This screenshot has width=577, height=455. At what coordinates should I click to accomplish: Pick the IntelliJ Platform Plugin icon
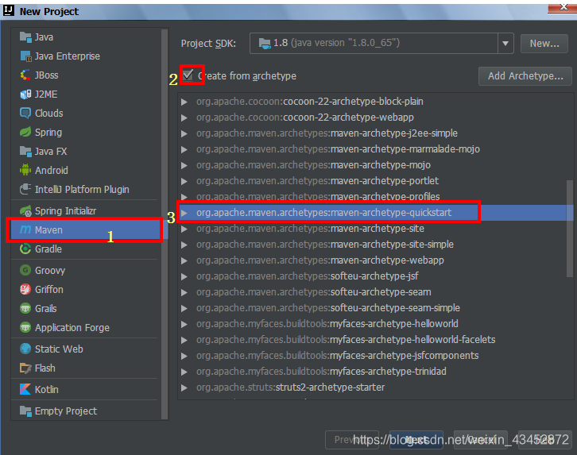pos(25,189)
